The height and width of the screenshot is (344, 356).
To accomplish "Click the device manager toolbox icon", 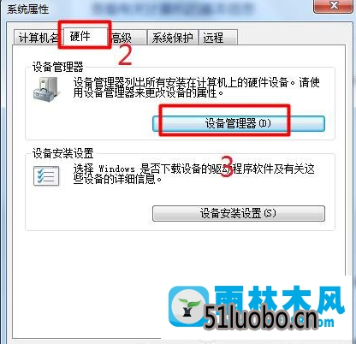I will (46, 90).
